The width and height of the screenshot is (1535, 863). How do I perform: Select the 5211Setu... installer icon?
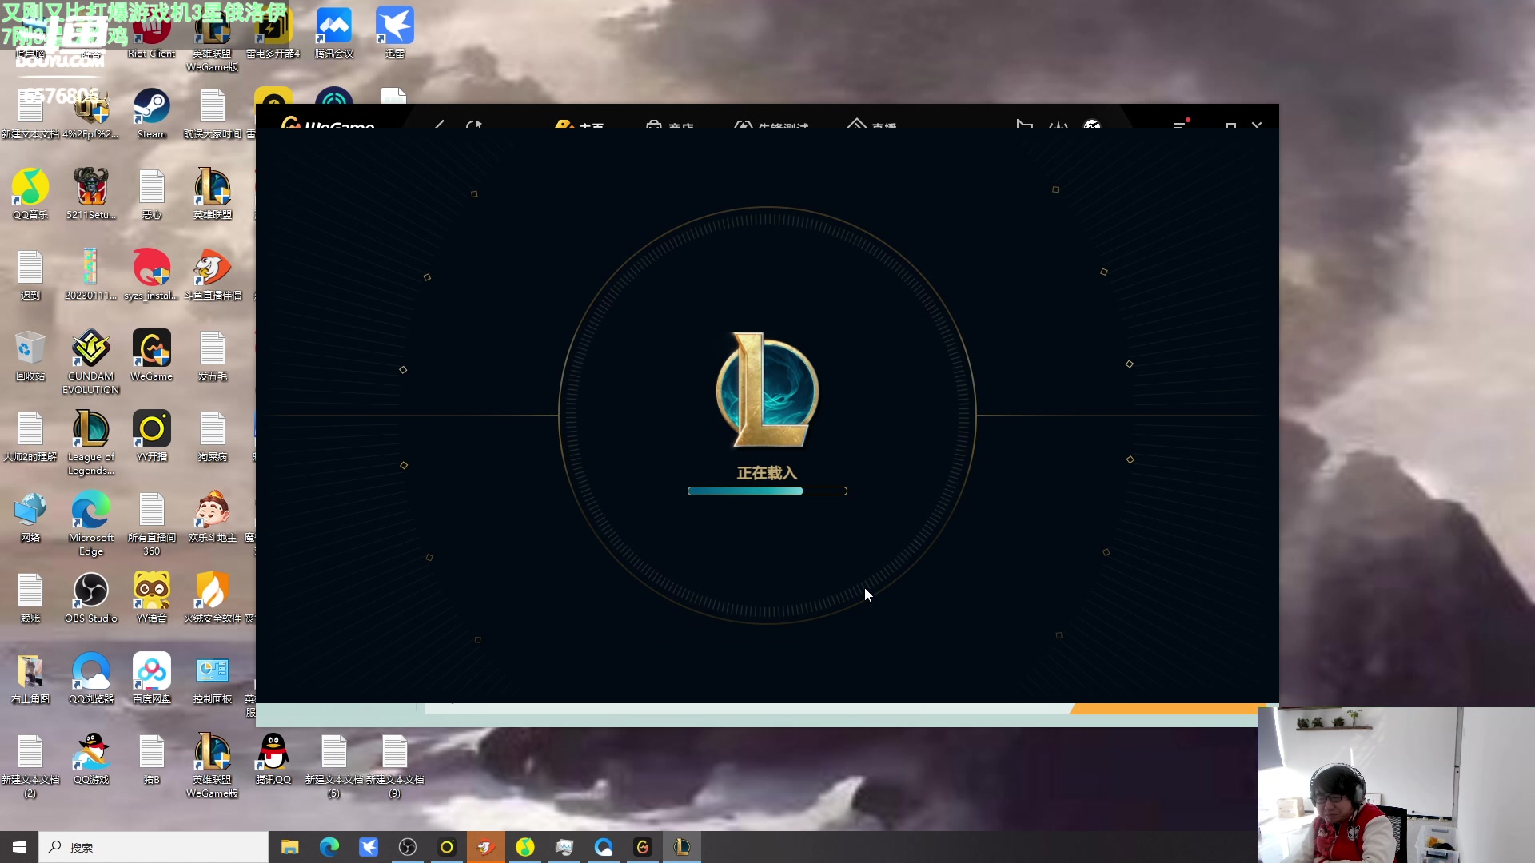point(90,194)
